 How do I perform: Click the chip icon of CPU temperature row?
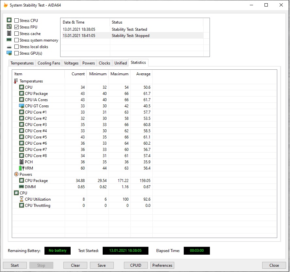tap(22, 87)
